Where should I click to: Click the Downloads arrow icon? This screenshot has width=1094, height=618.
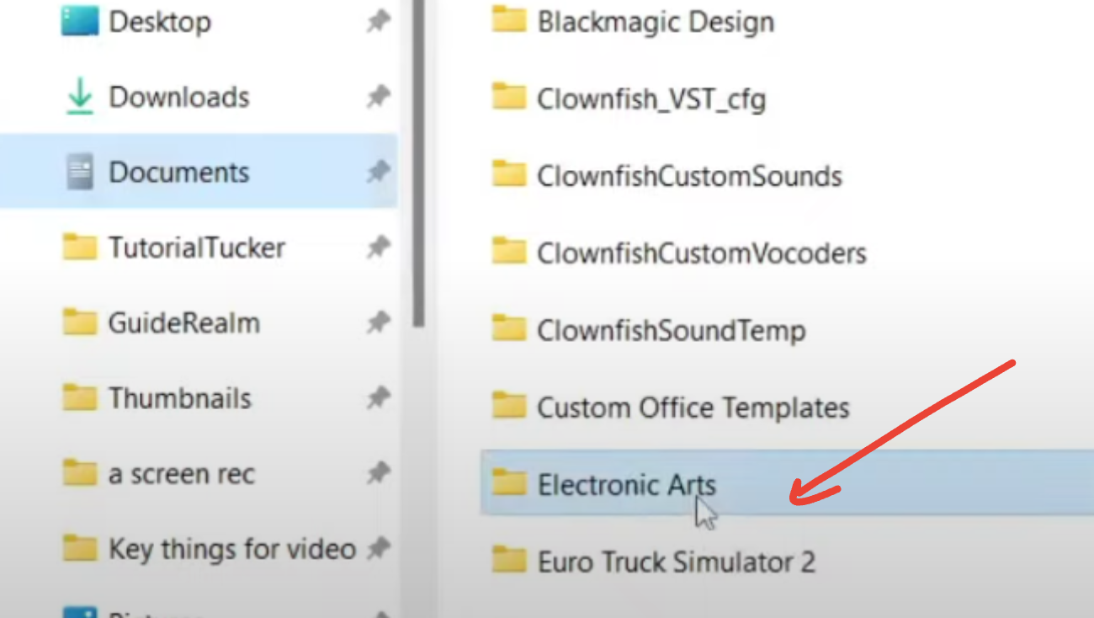point(79,99)
